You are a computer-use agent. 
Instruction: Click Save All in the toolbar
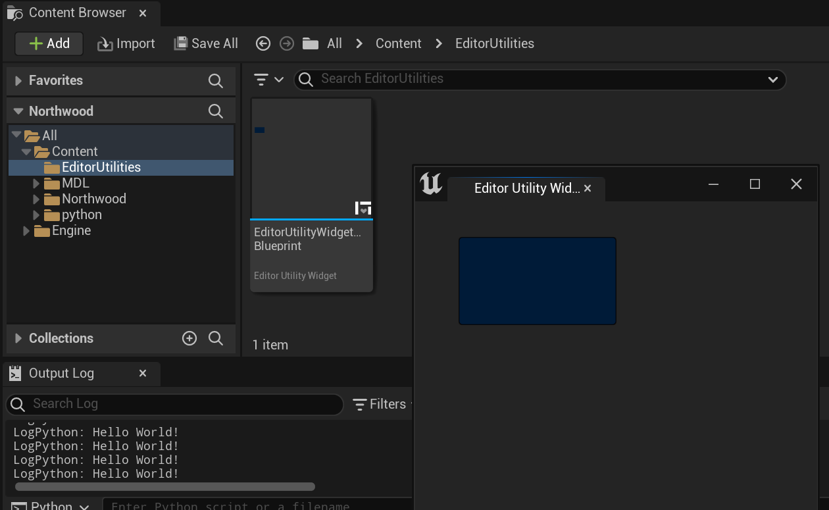[x=206, y=43]
